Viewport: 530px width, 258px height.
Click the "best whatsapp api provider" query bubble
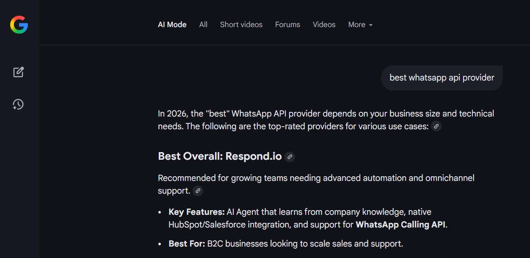pyautogui.click(x=442, y=78)
